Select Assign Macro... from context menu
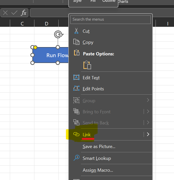 [98, 170]
